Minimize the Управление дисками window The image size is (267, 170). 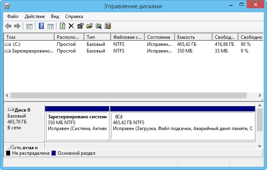(231, 5)
